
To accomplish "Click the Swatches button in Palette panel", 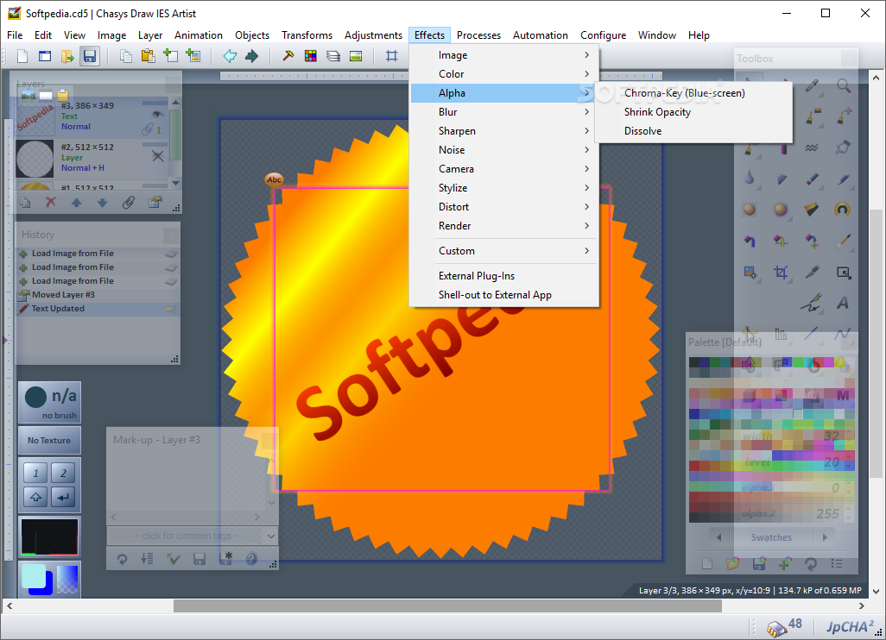I will coord(771,537).
